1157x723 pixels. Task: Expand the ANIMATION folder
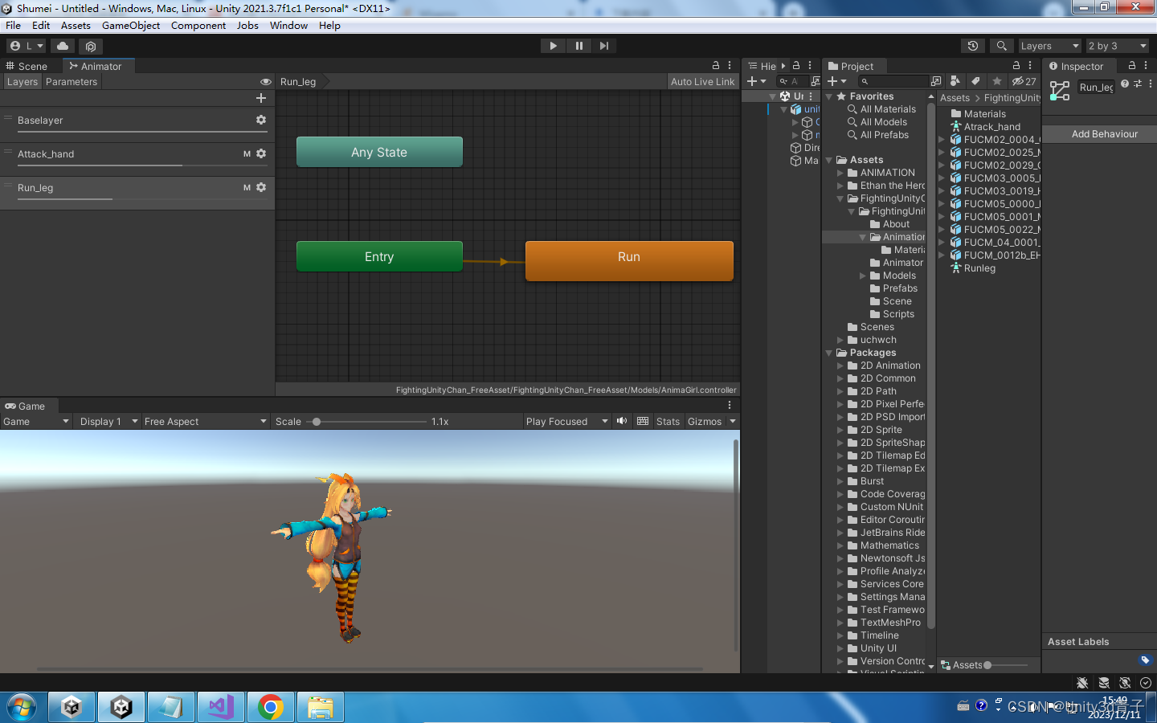[840, 173]
